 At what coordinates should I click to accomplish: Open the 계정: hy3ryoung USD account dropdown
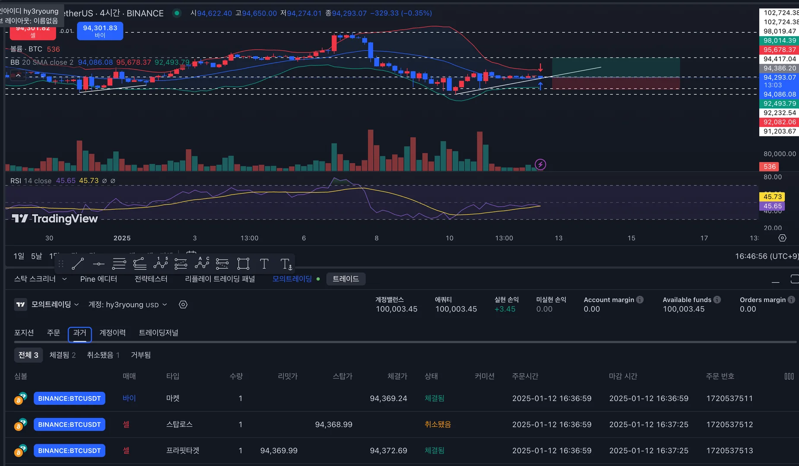click(127, 305)
